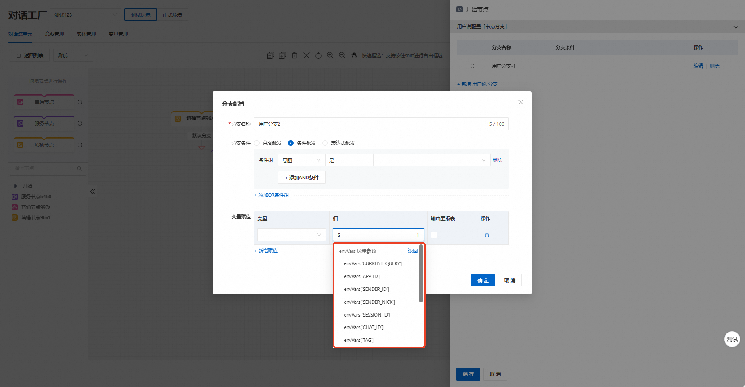Zoom out with the magnifier minus icon
Viewport: 745px width, 387px height.
(342, 55)
